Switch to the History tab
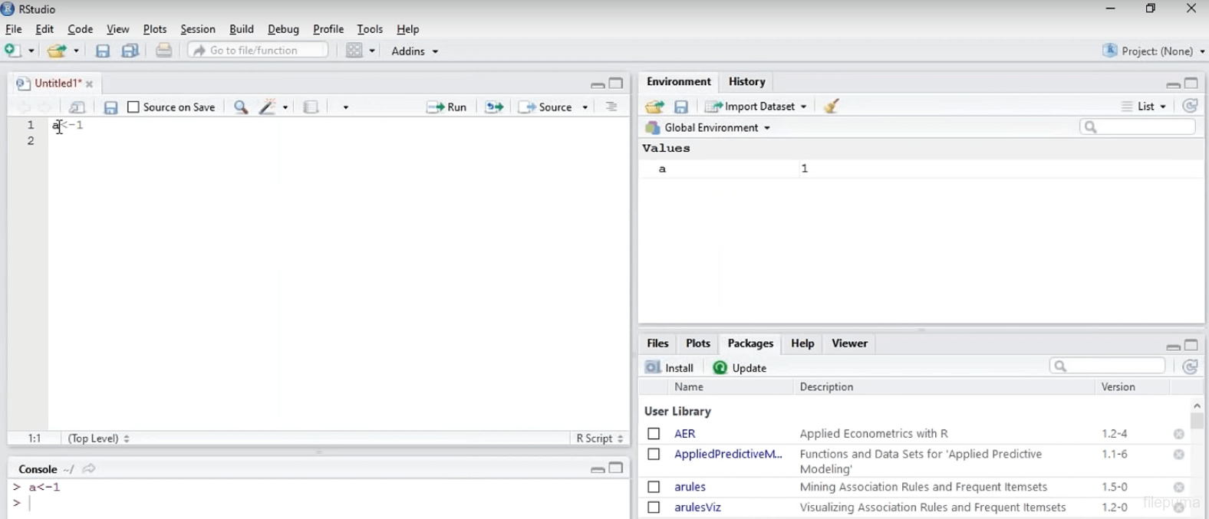Screen dimensions: 1209x519 pyautogui.click(x=746, y=81)
